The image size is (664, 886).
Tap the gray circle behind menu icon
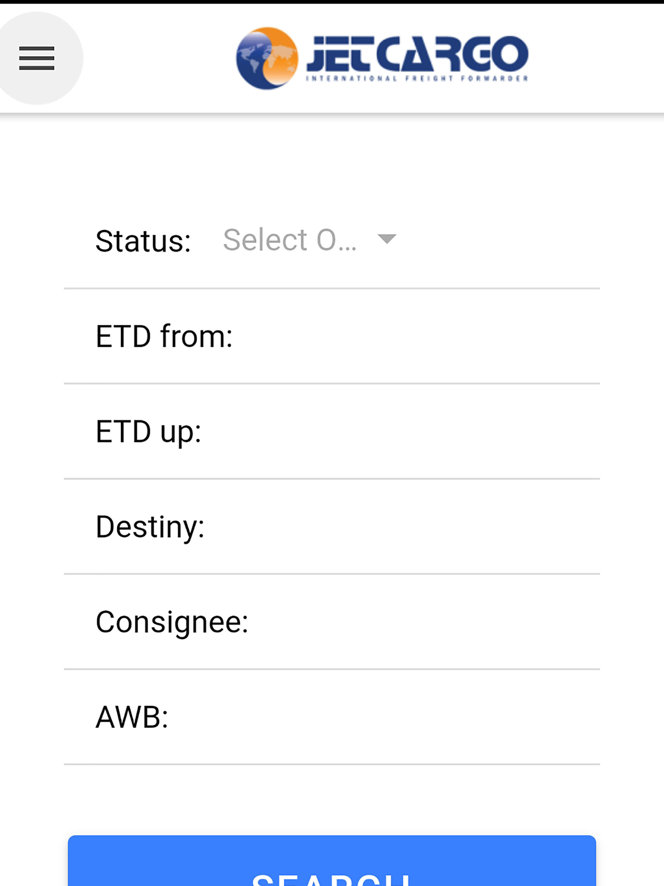point(36,58)
